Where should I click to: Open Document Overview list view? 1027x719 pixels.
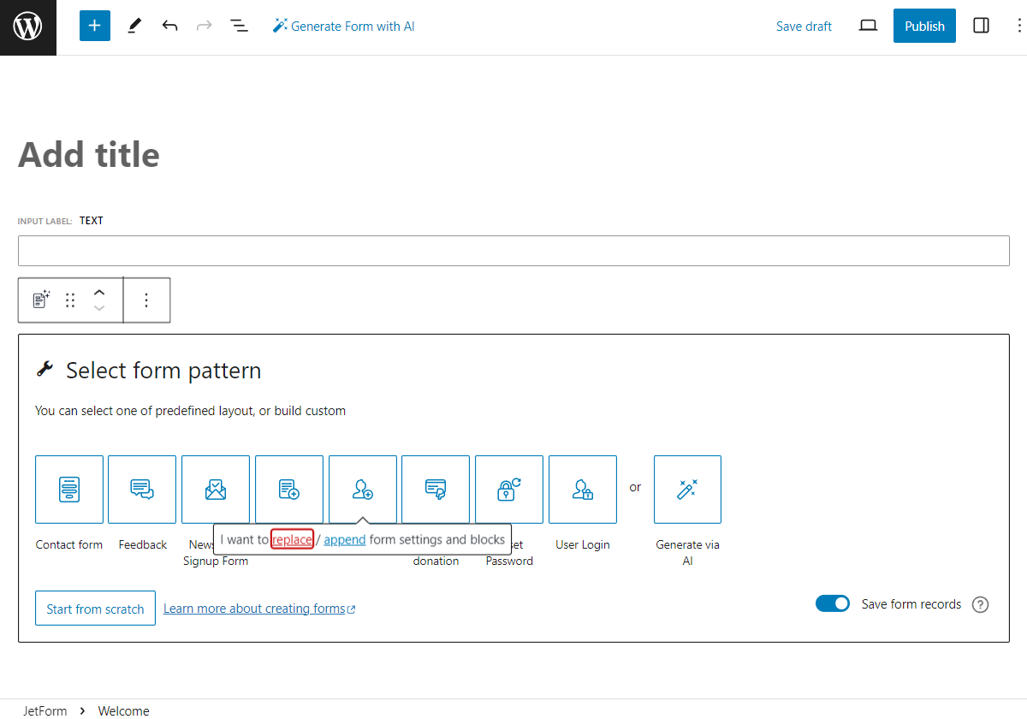(x=240, y=26)
